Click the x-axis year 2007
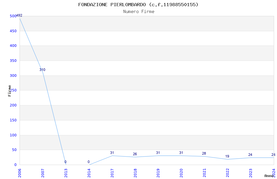Image resolution: width=277 pixels, height=179 pixels. [x=43, y=173]
